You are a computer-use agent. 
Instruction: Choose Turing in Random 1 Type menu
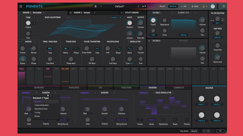37,113
